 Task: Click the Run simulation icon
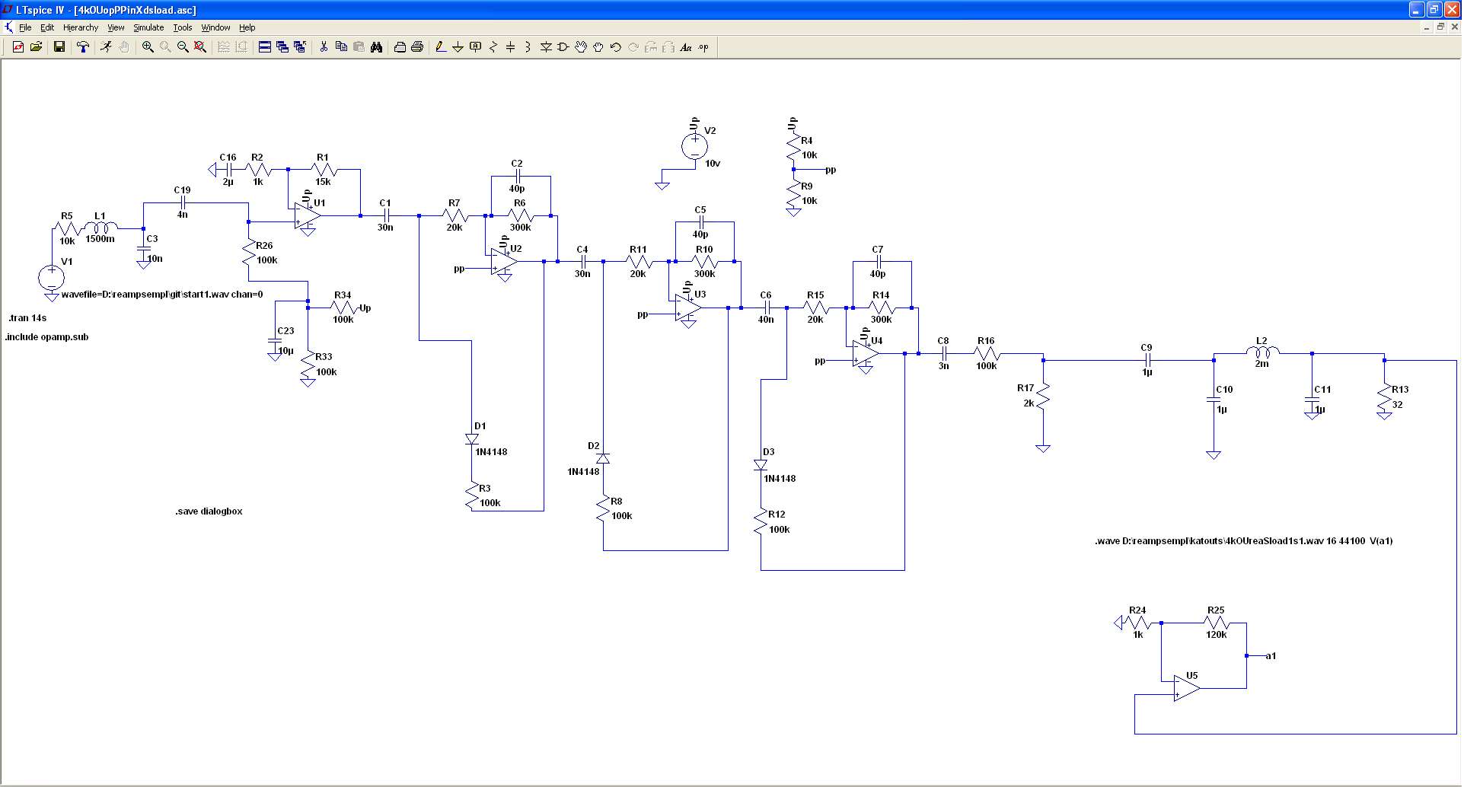(106, 47)
